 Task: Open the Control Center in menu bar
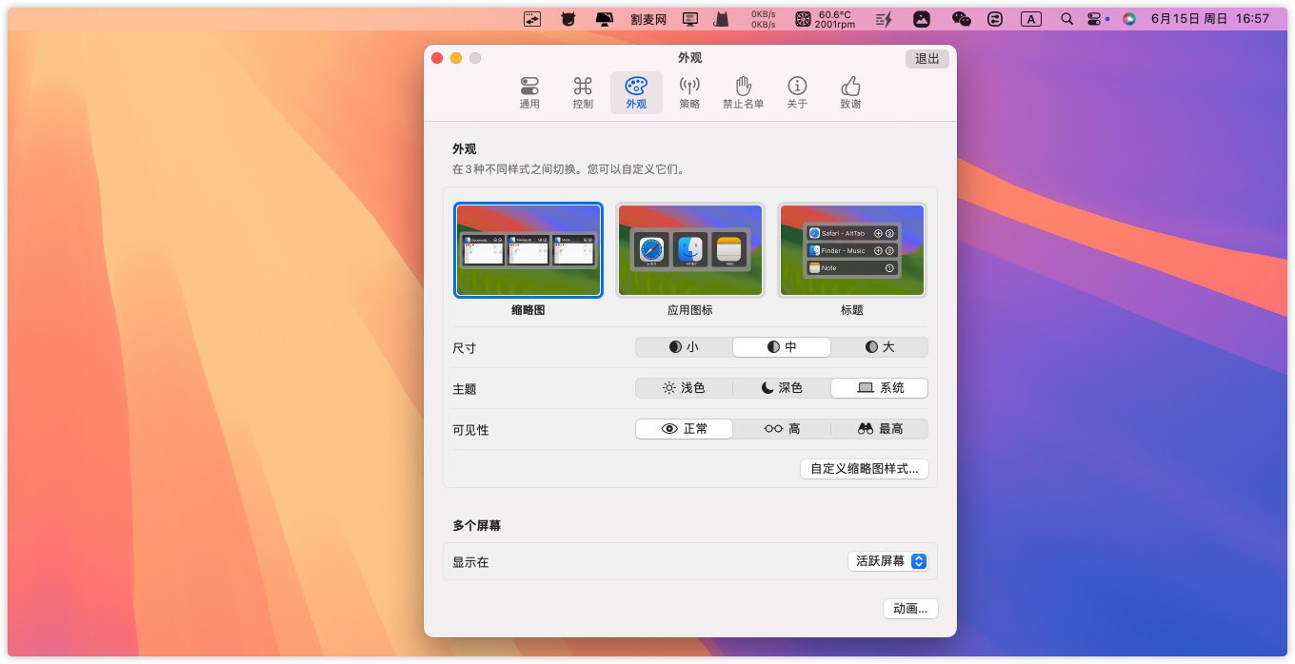(x=1094, y=18)
